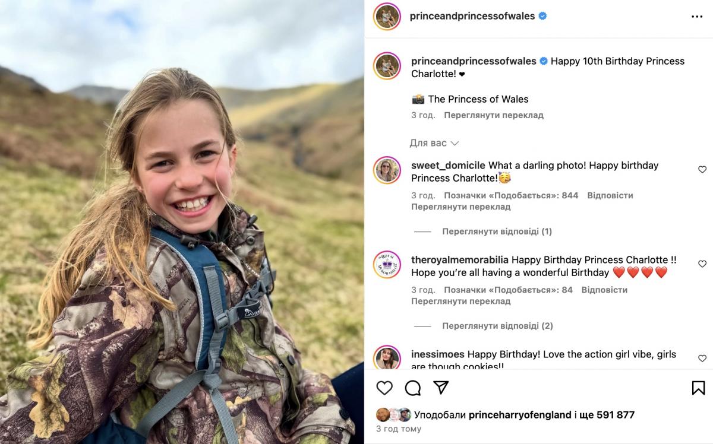Click 'Переглянути переклад' under the caption
713x444 pixels.
pyautogui.click(x=494, y=115)
